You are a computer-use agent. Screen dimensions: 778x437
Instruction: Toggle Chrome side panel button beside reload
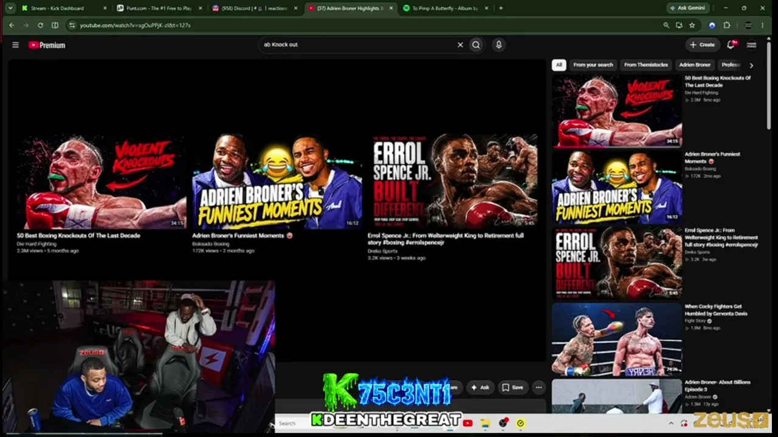pyautogui.click(x=55, y=25)
